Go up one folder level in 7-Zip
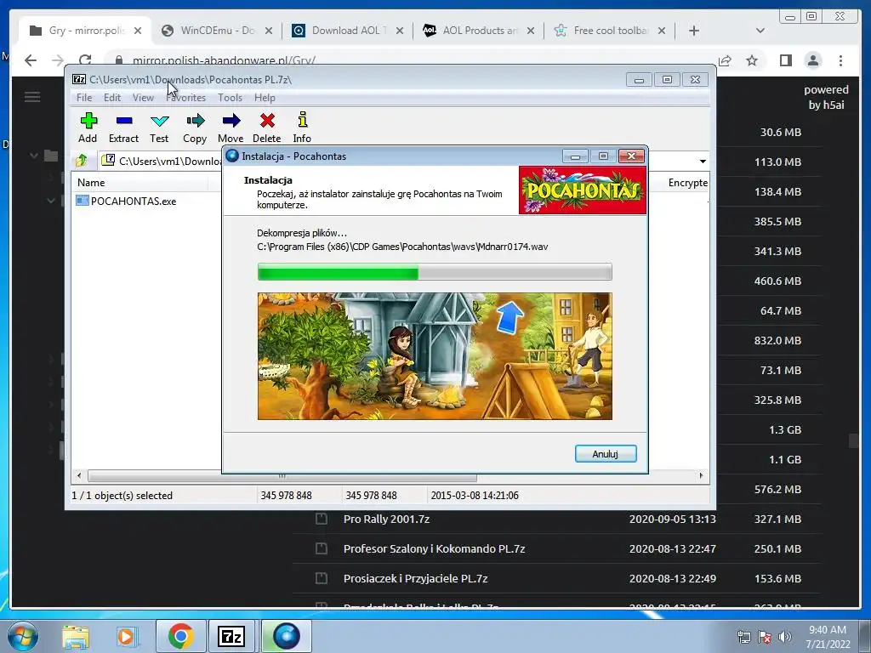 [x=82, y=161]
